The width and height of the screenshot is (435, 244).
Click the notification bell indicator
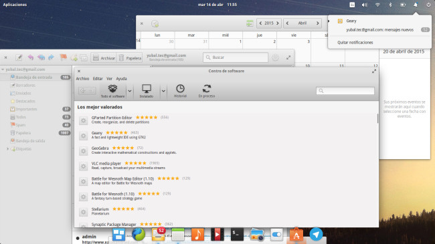click(x=416, y=5)
